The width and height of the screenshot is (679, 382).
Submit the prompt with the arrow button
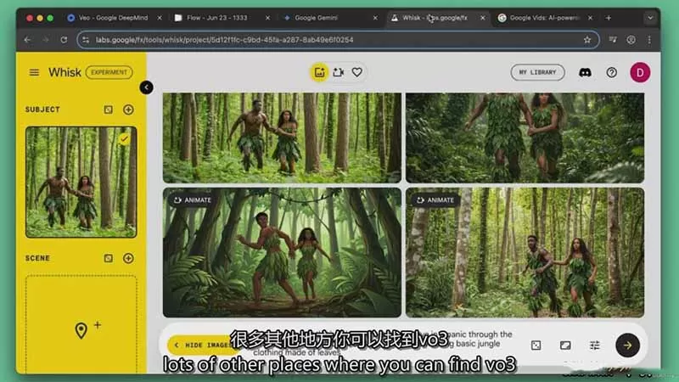click(x=627, y=345)
